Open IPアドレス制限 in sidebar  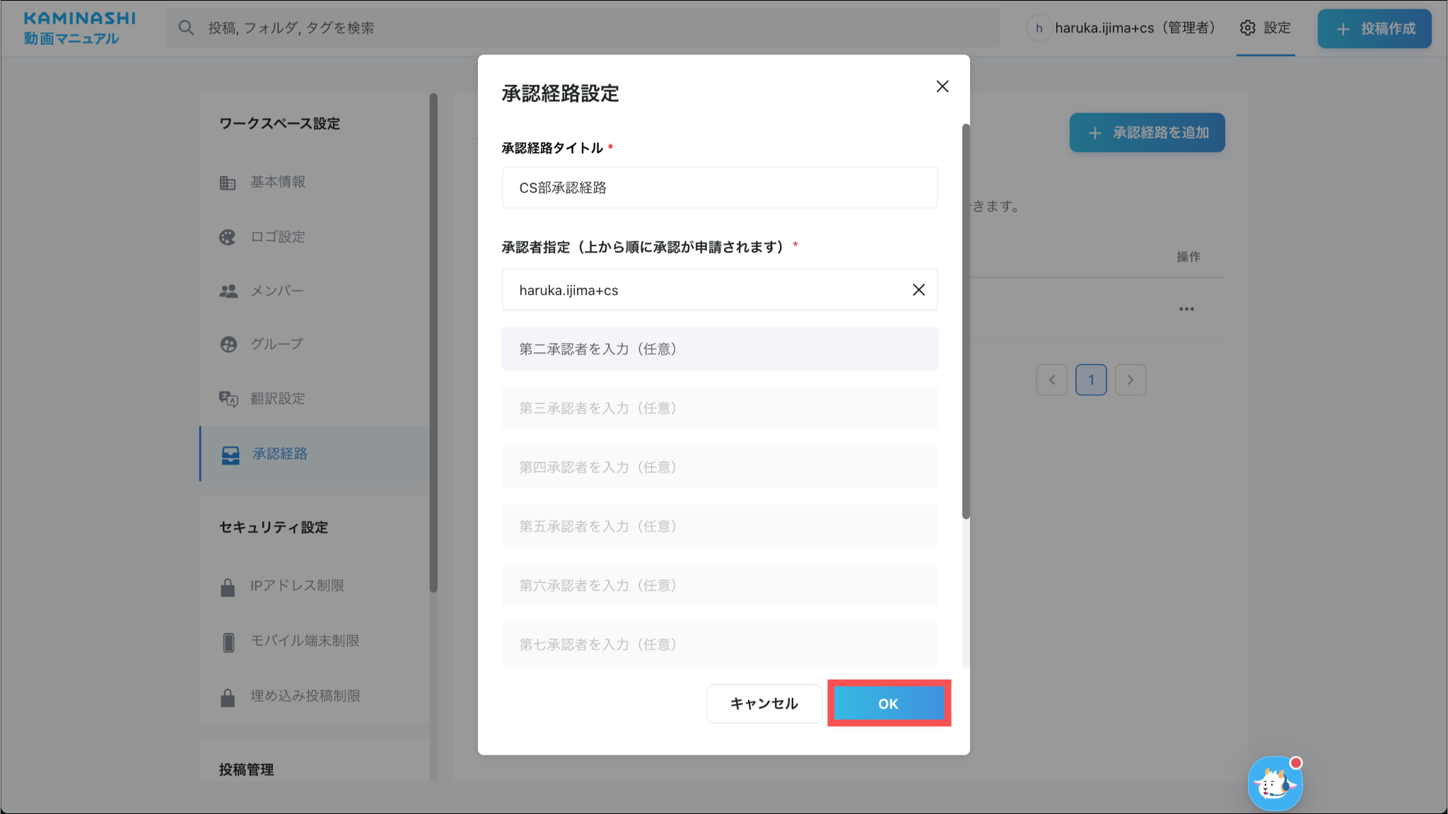click(x=297, y=586)
